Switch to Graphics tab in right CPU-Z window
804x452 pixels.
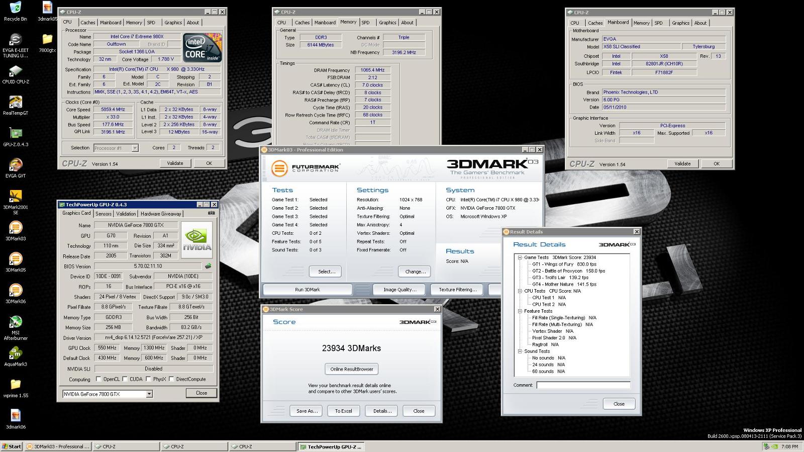[681, 23]
